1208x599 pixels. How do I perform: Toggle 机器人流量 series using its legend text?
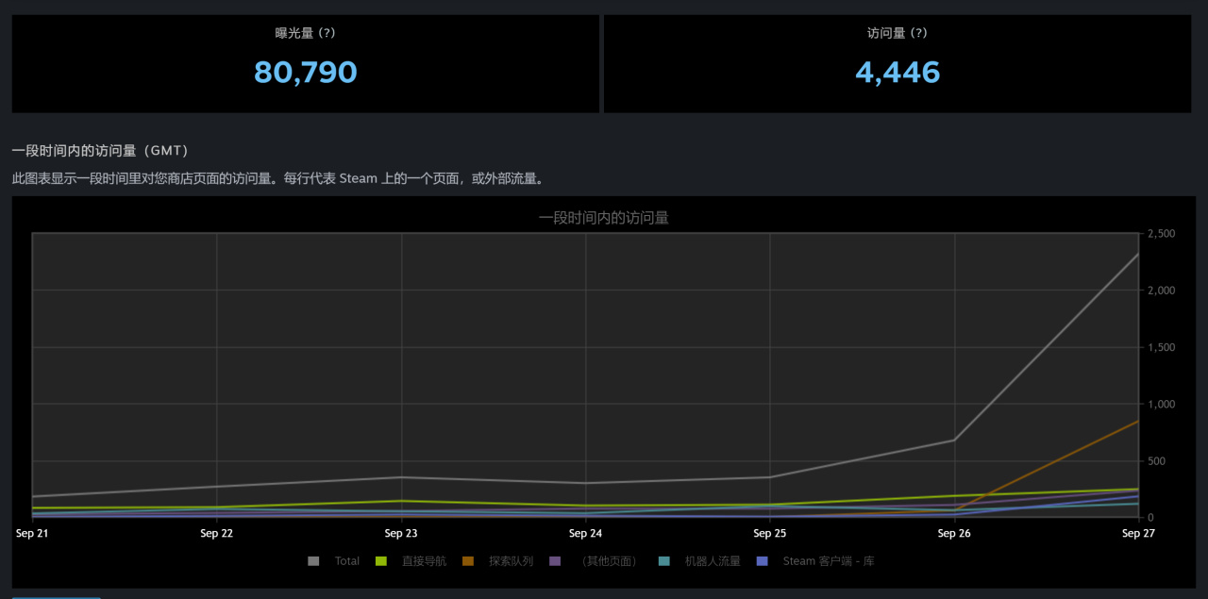pos(712,561)
